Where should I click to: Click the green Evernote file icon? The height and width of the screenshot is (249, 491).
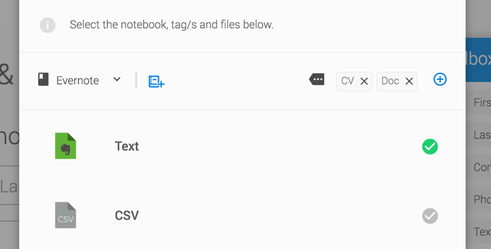[65, 146]
